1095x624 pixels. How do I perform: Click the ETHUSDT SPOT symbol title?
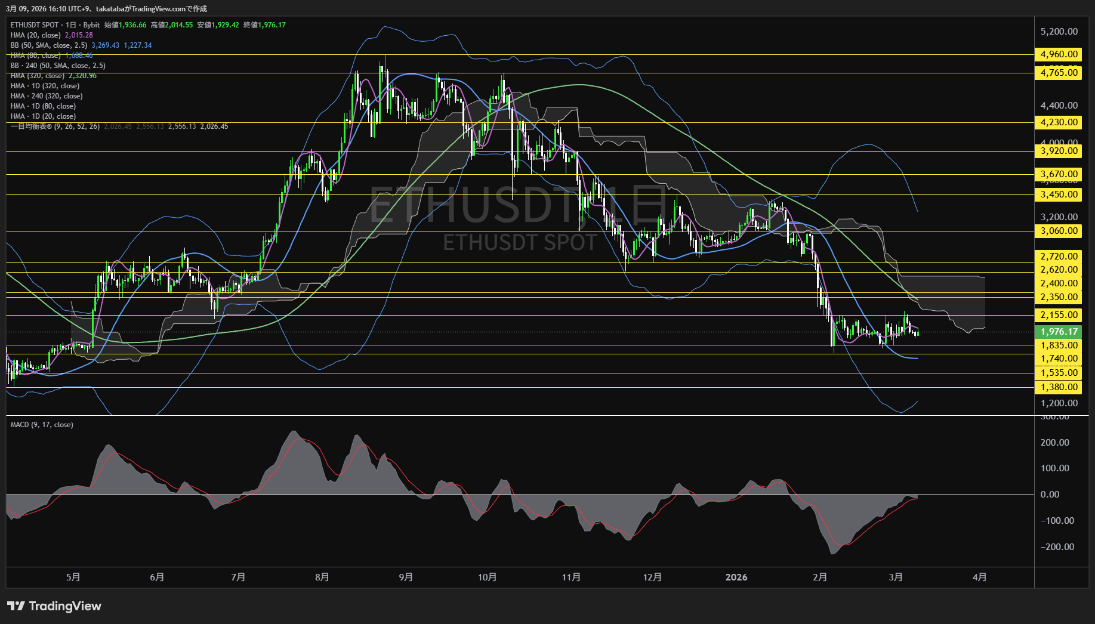[x=35, y=25]
